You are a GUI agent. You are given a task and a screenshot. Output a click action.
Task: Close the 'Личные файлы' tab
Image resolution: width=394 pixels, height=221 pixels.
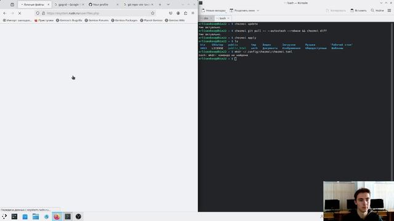(49, 4)
